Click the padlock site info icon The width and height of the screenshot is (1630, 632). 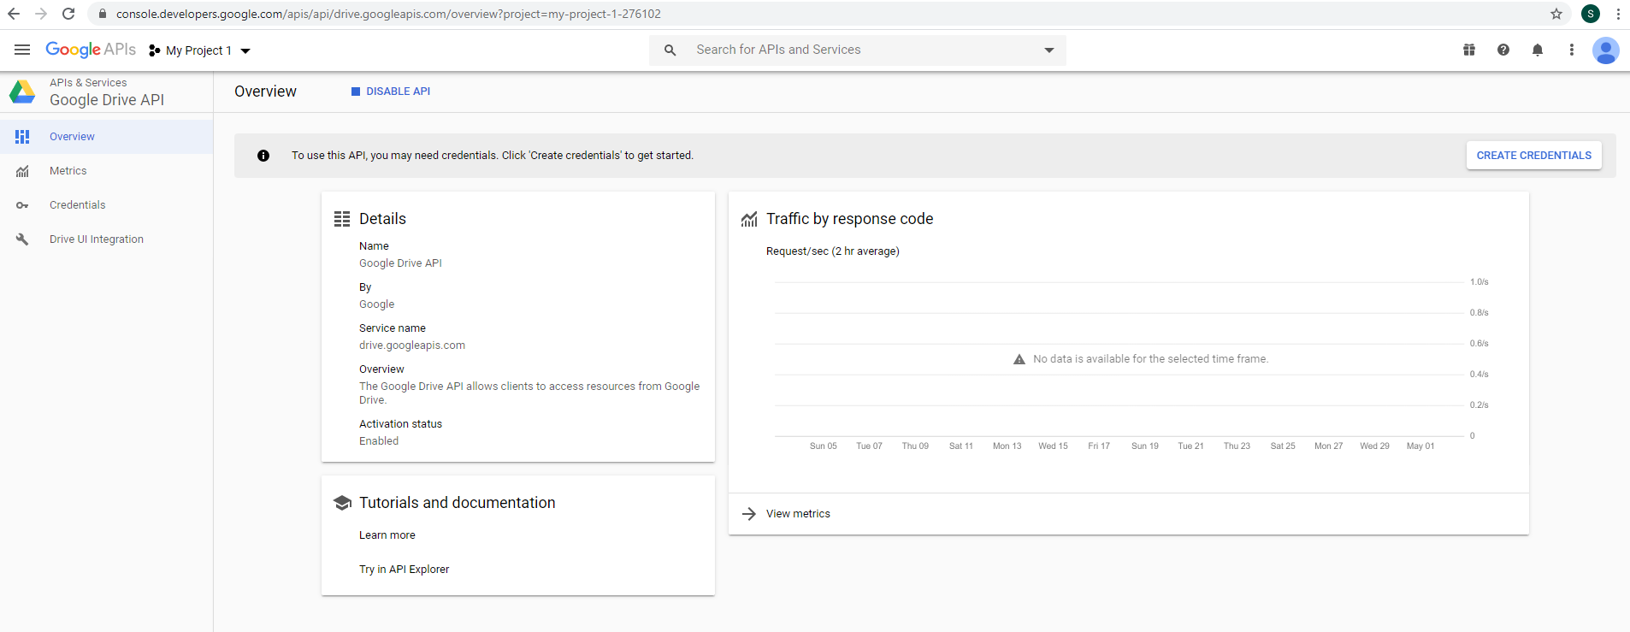(x=103, y=14)
